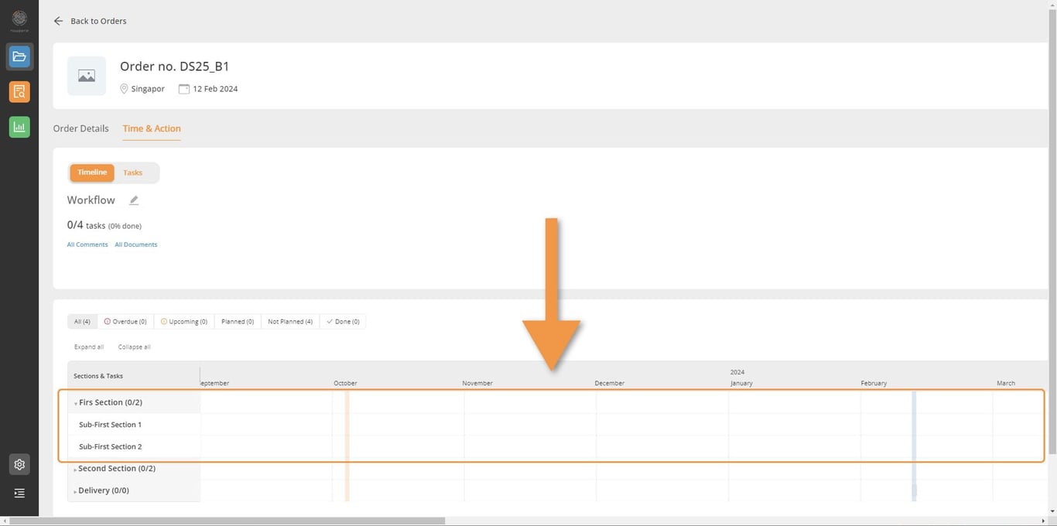The image size is (1057, 526).
Task: Select the Time & Action tab
Action: pyautogui.click(x=152, y=128)
